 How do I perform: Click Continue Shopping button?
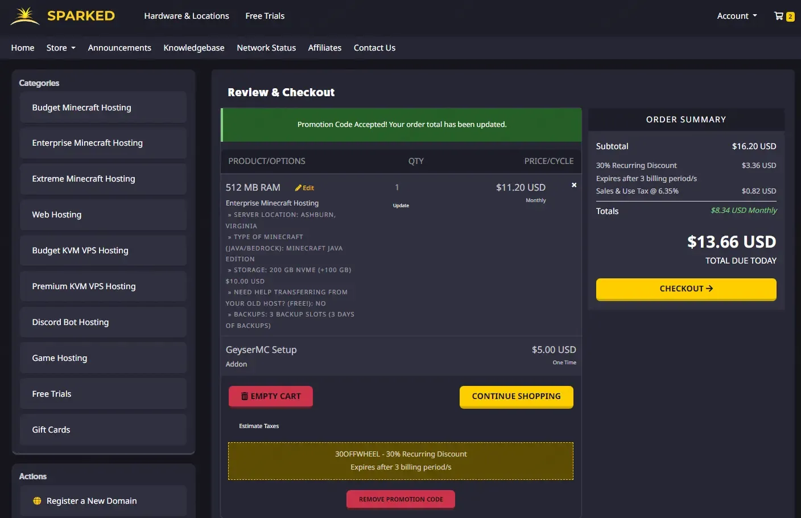point(516,397)
